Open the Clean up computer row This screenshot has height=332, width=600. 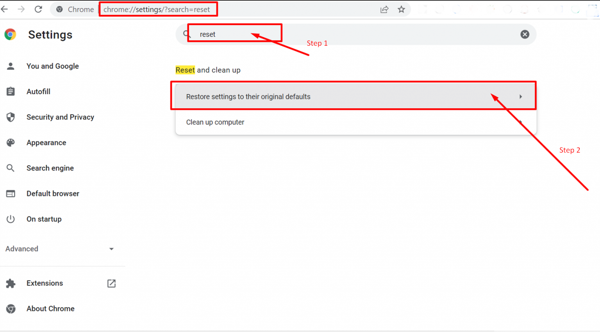[x=355, y=122]
